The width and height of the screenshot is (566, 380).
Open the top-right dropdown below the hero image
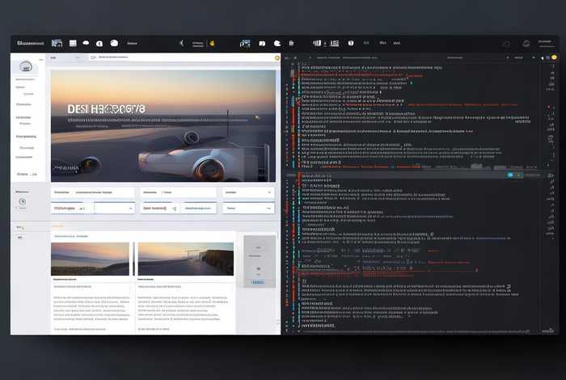click(x=248, y=192)
